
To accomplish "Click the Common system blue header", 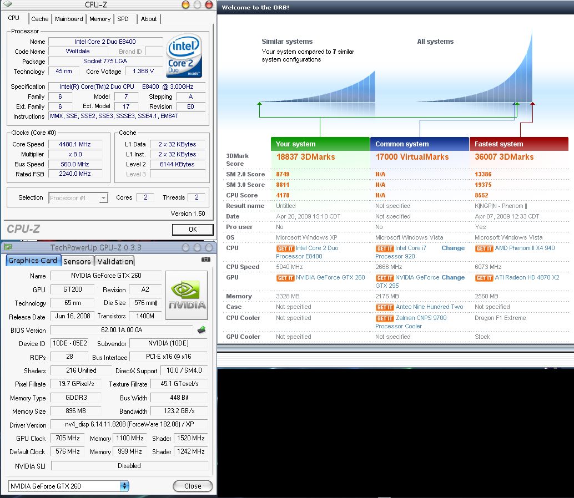I will click(x=420, y=144).
